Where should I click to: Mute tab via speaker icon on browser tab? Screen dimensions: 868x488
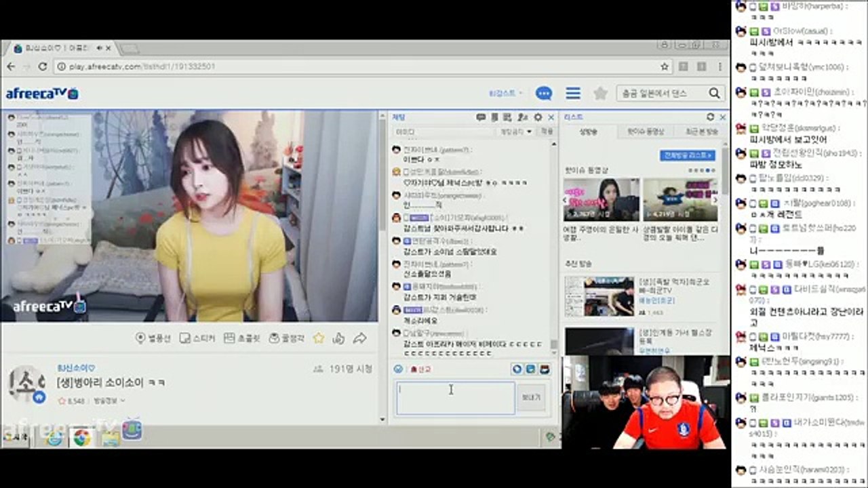[x=100, y=48]
